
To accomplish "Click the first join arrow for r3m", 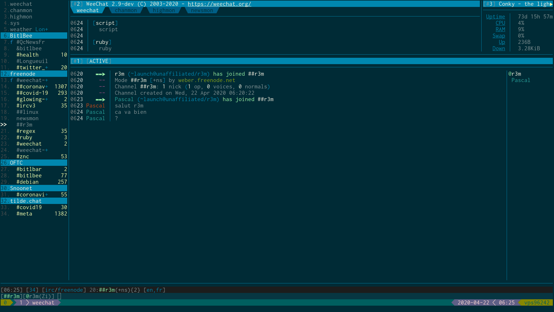I will point(100,74).
